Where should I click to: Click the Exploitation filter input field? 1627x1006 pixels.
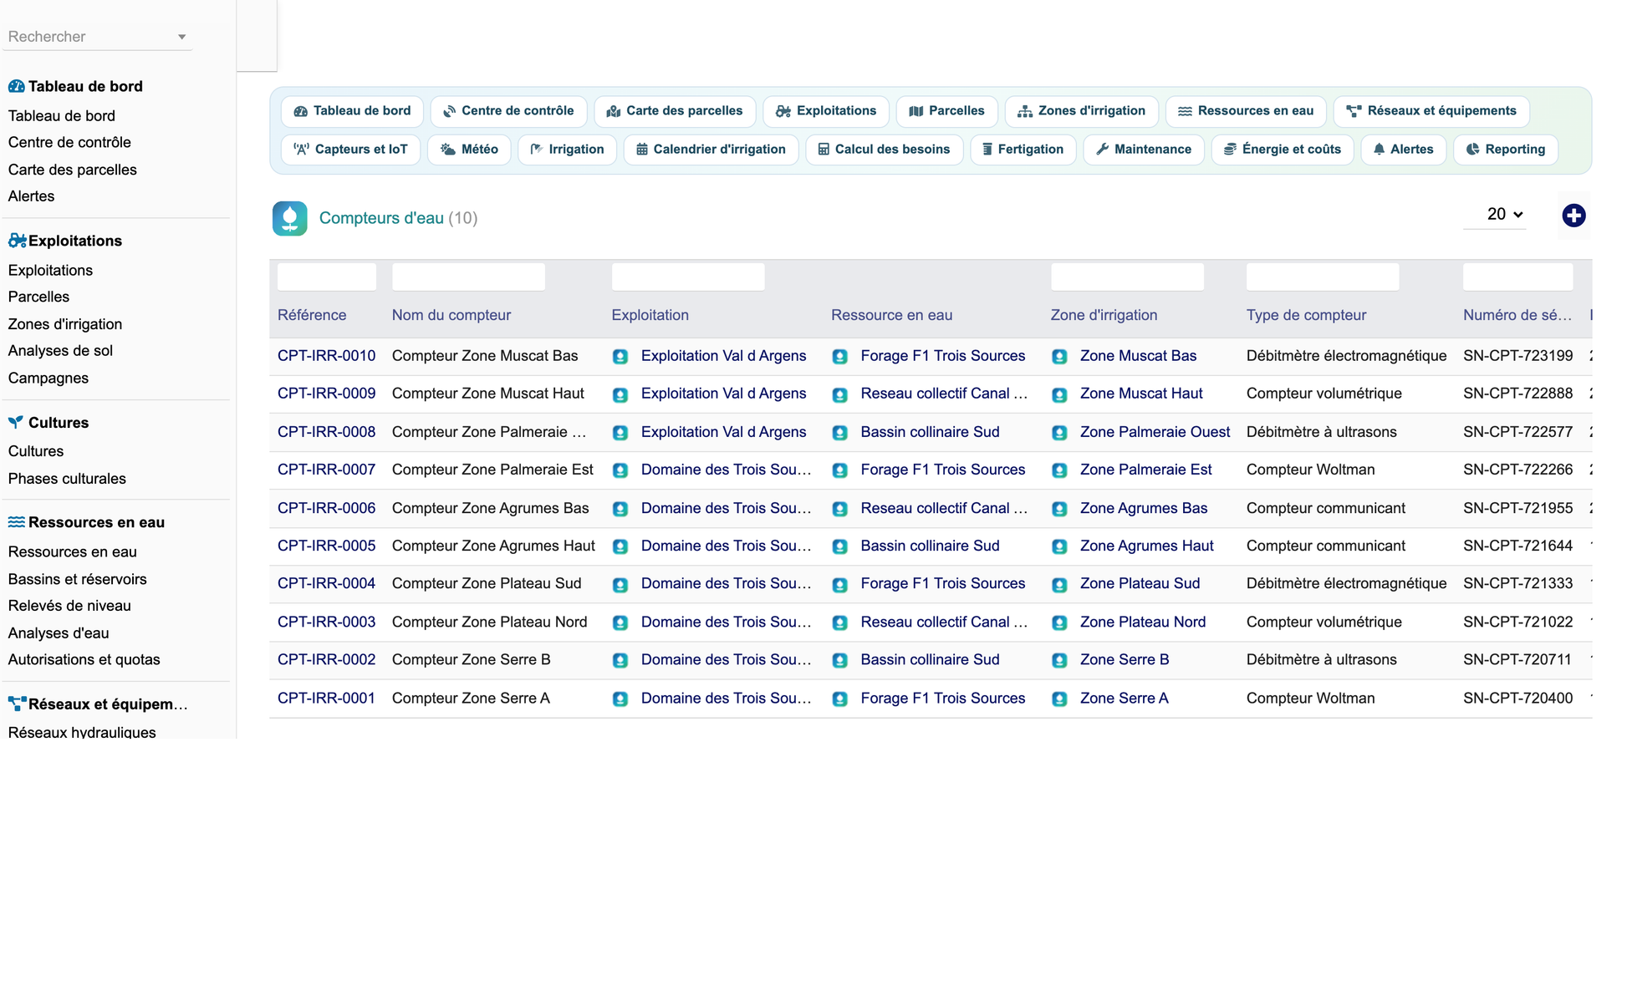click(x=688, y=277)
